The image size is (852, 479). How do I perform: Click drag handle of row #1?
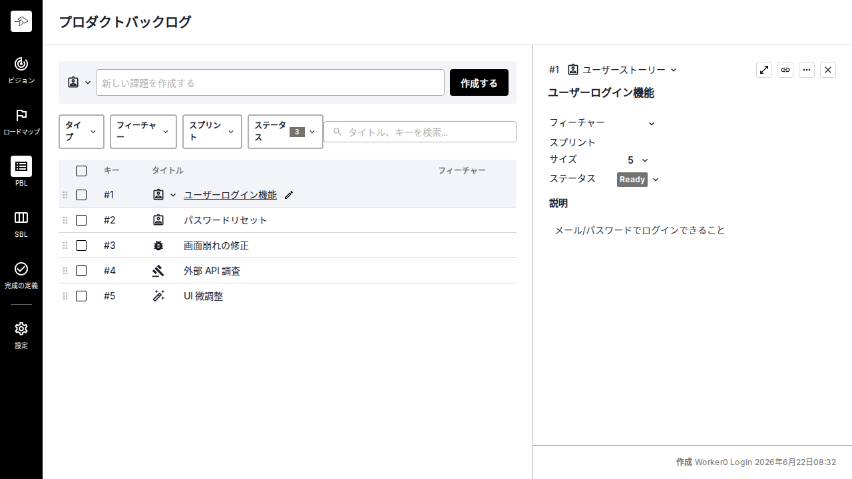coord(65,195)
